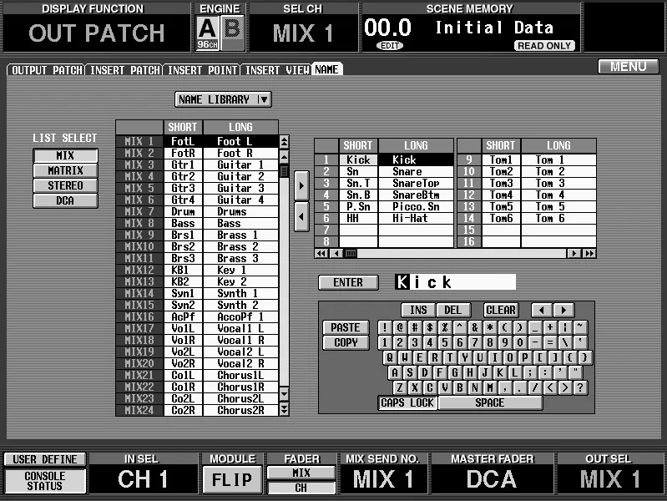
Task: Click library single-left scroll arrow
Action: click(336, 253)
